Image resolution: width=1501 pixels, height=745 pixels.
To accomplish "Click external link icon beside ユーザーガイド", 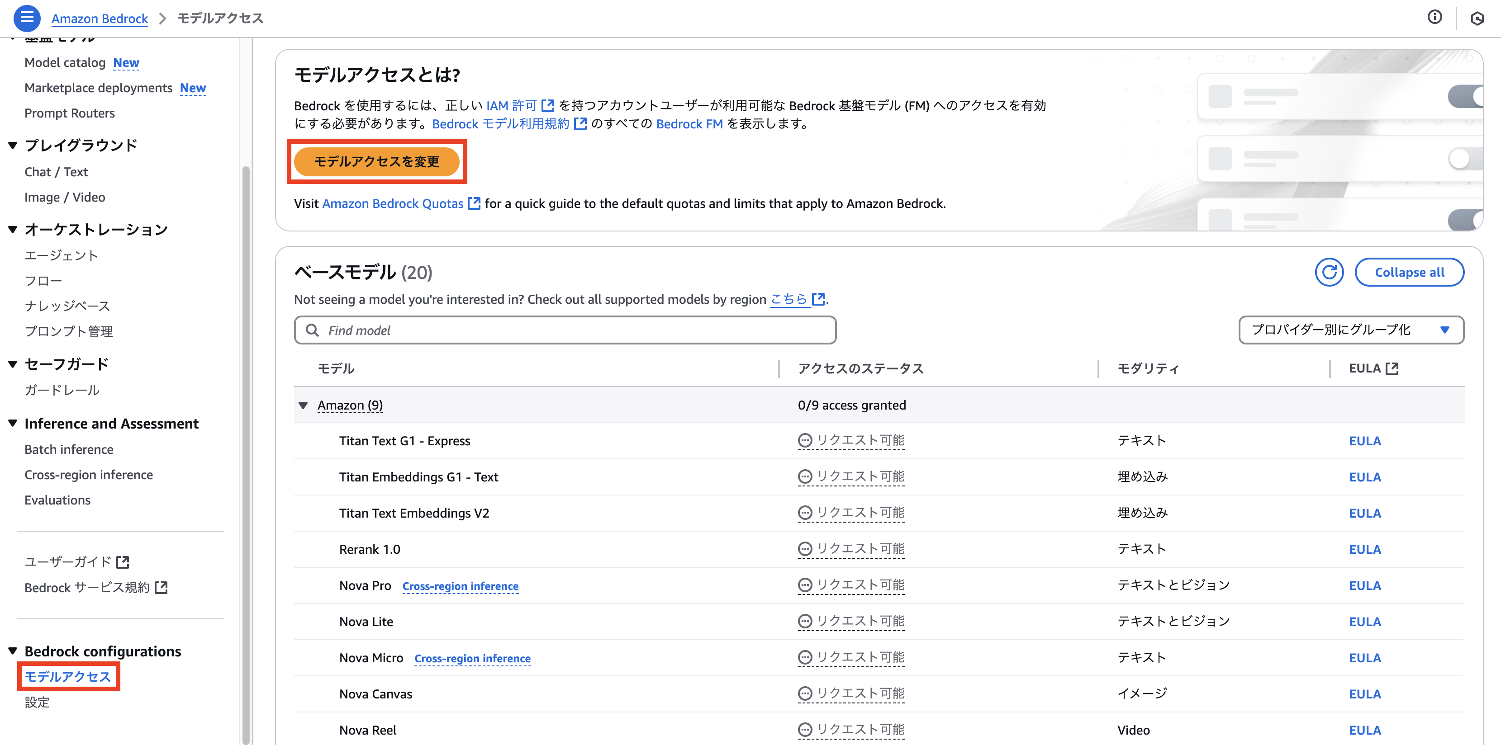I will pos(123,562).
